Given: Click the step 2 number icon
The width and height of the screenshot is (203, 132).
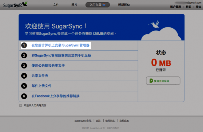Looking at the screenshot, I should (24, 56).
